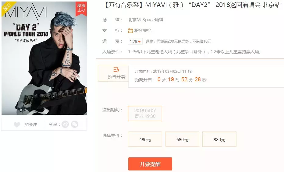284x172 pixels.
Task: Click the 开票提醒 button
Action: (x=150, y=164)
